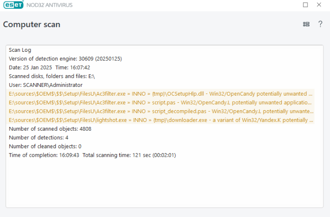This screenshot has width=330, height=217.
Task: Click Number of cleaned objects: 0 line
Action: (45, 146)
